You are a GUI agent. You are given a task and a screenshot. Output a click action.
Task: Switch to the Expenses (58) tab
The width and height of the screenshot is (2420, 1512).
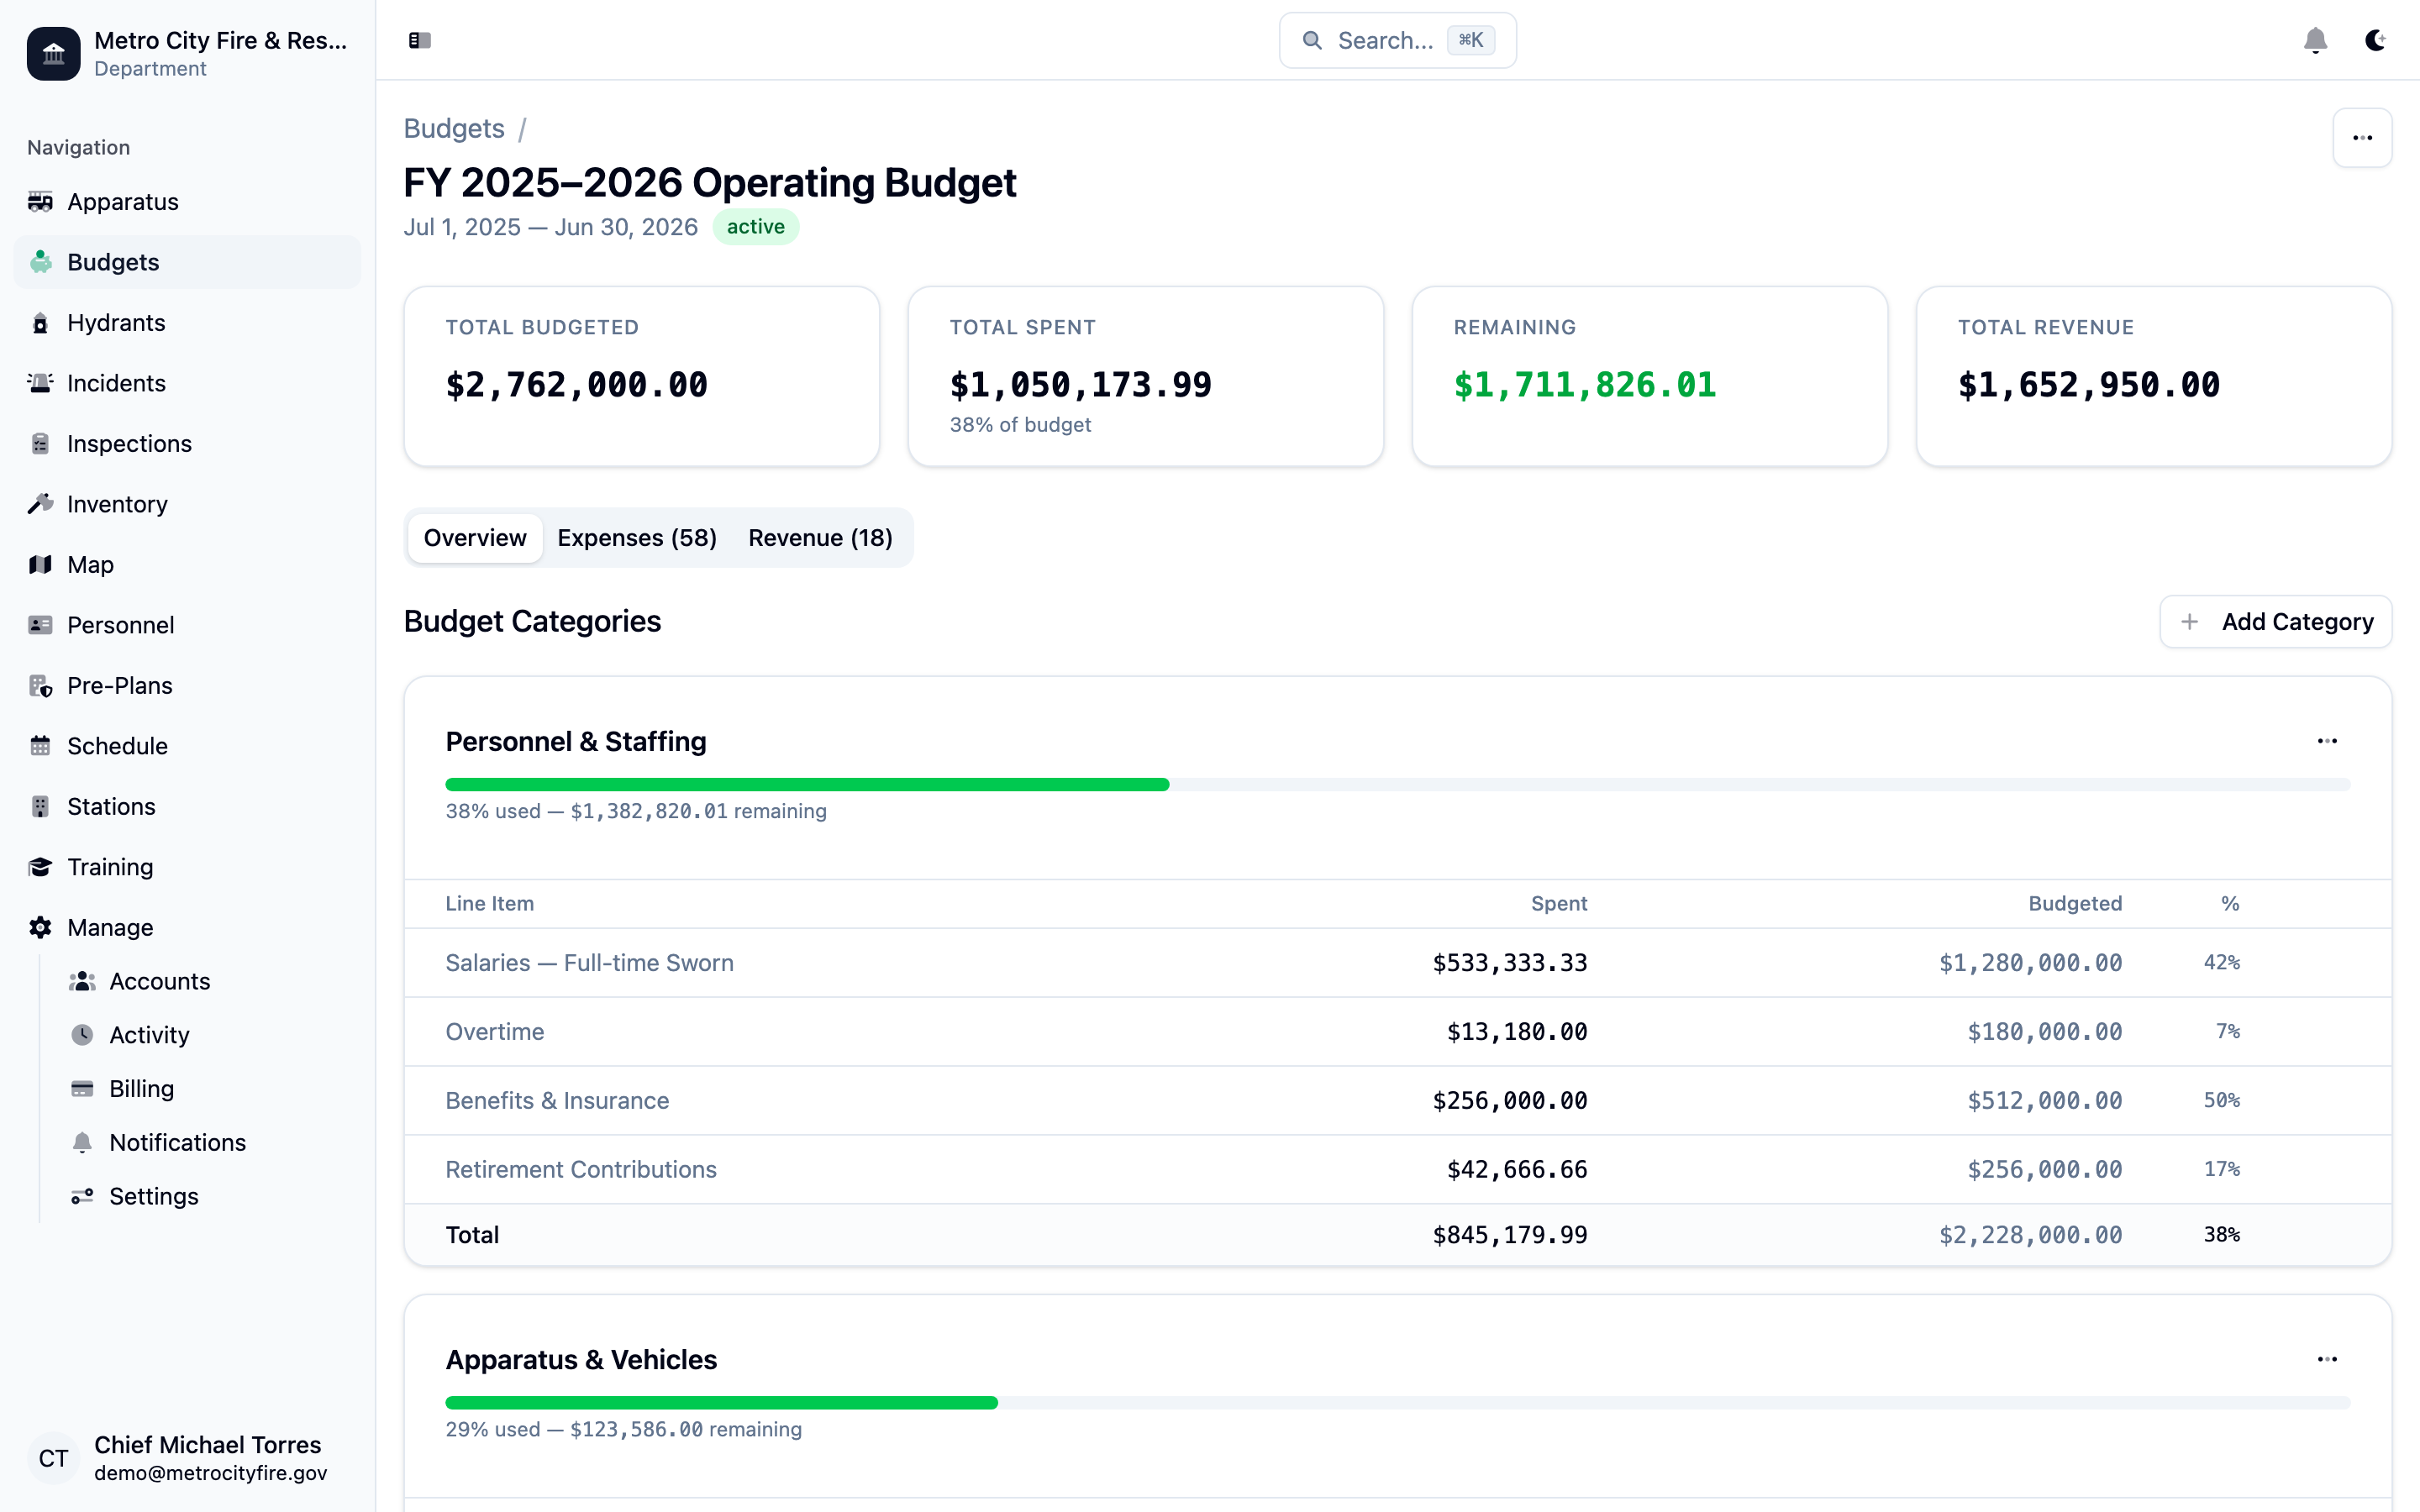click(x=637, y=537)
